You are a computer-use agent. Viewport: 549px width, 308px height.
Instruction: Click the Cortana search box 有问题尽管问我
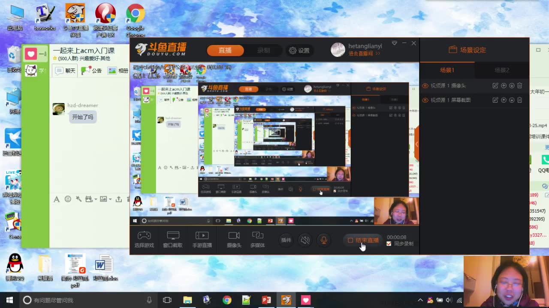click(x=88, y=300)
